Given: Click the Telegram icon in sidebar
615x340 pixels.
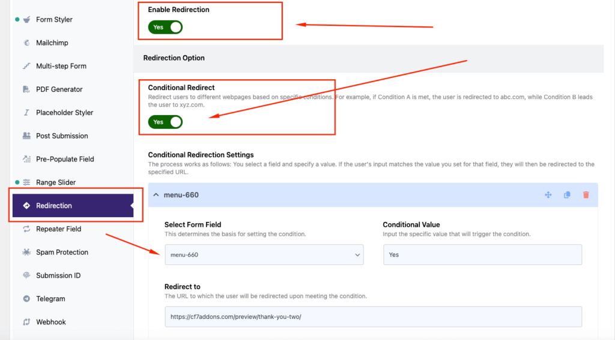Looking at the screenshot, I should click(26, 299).
